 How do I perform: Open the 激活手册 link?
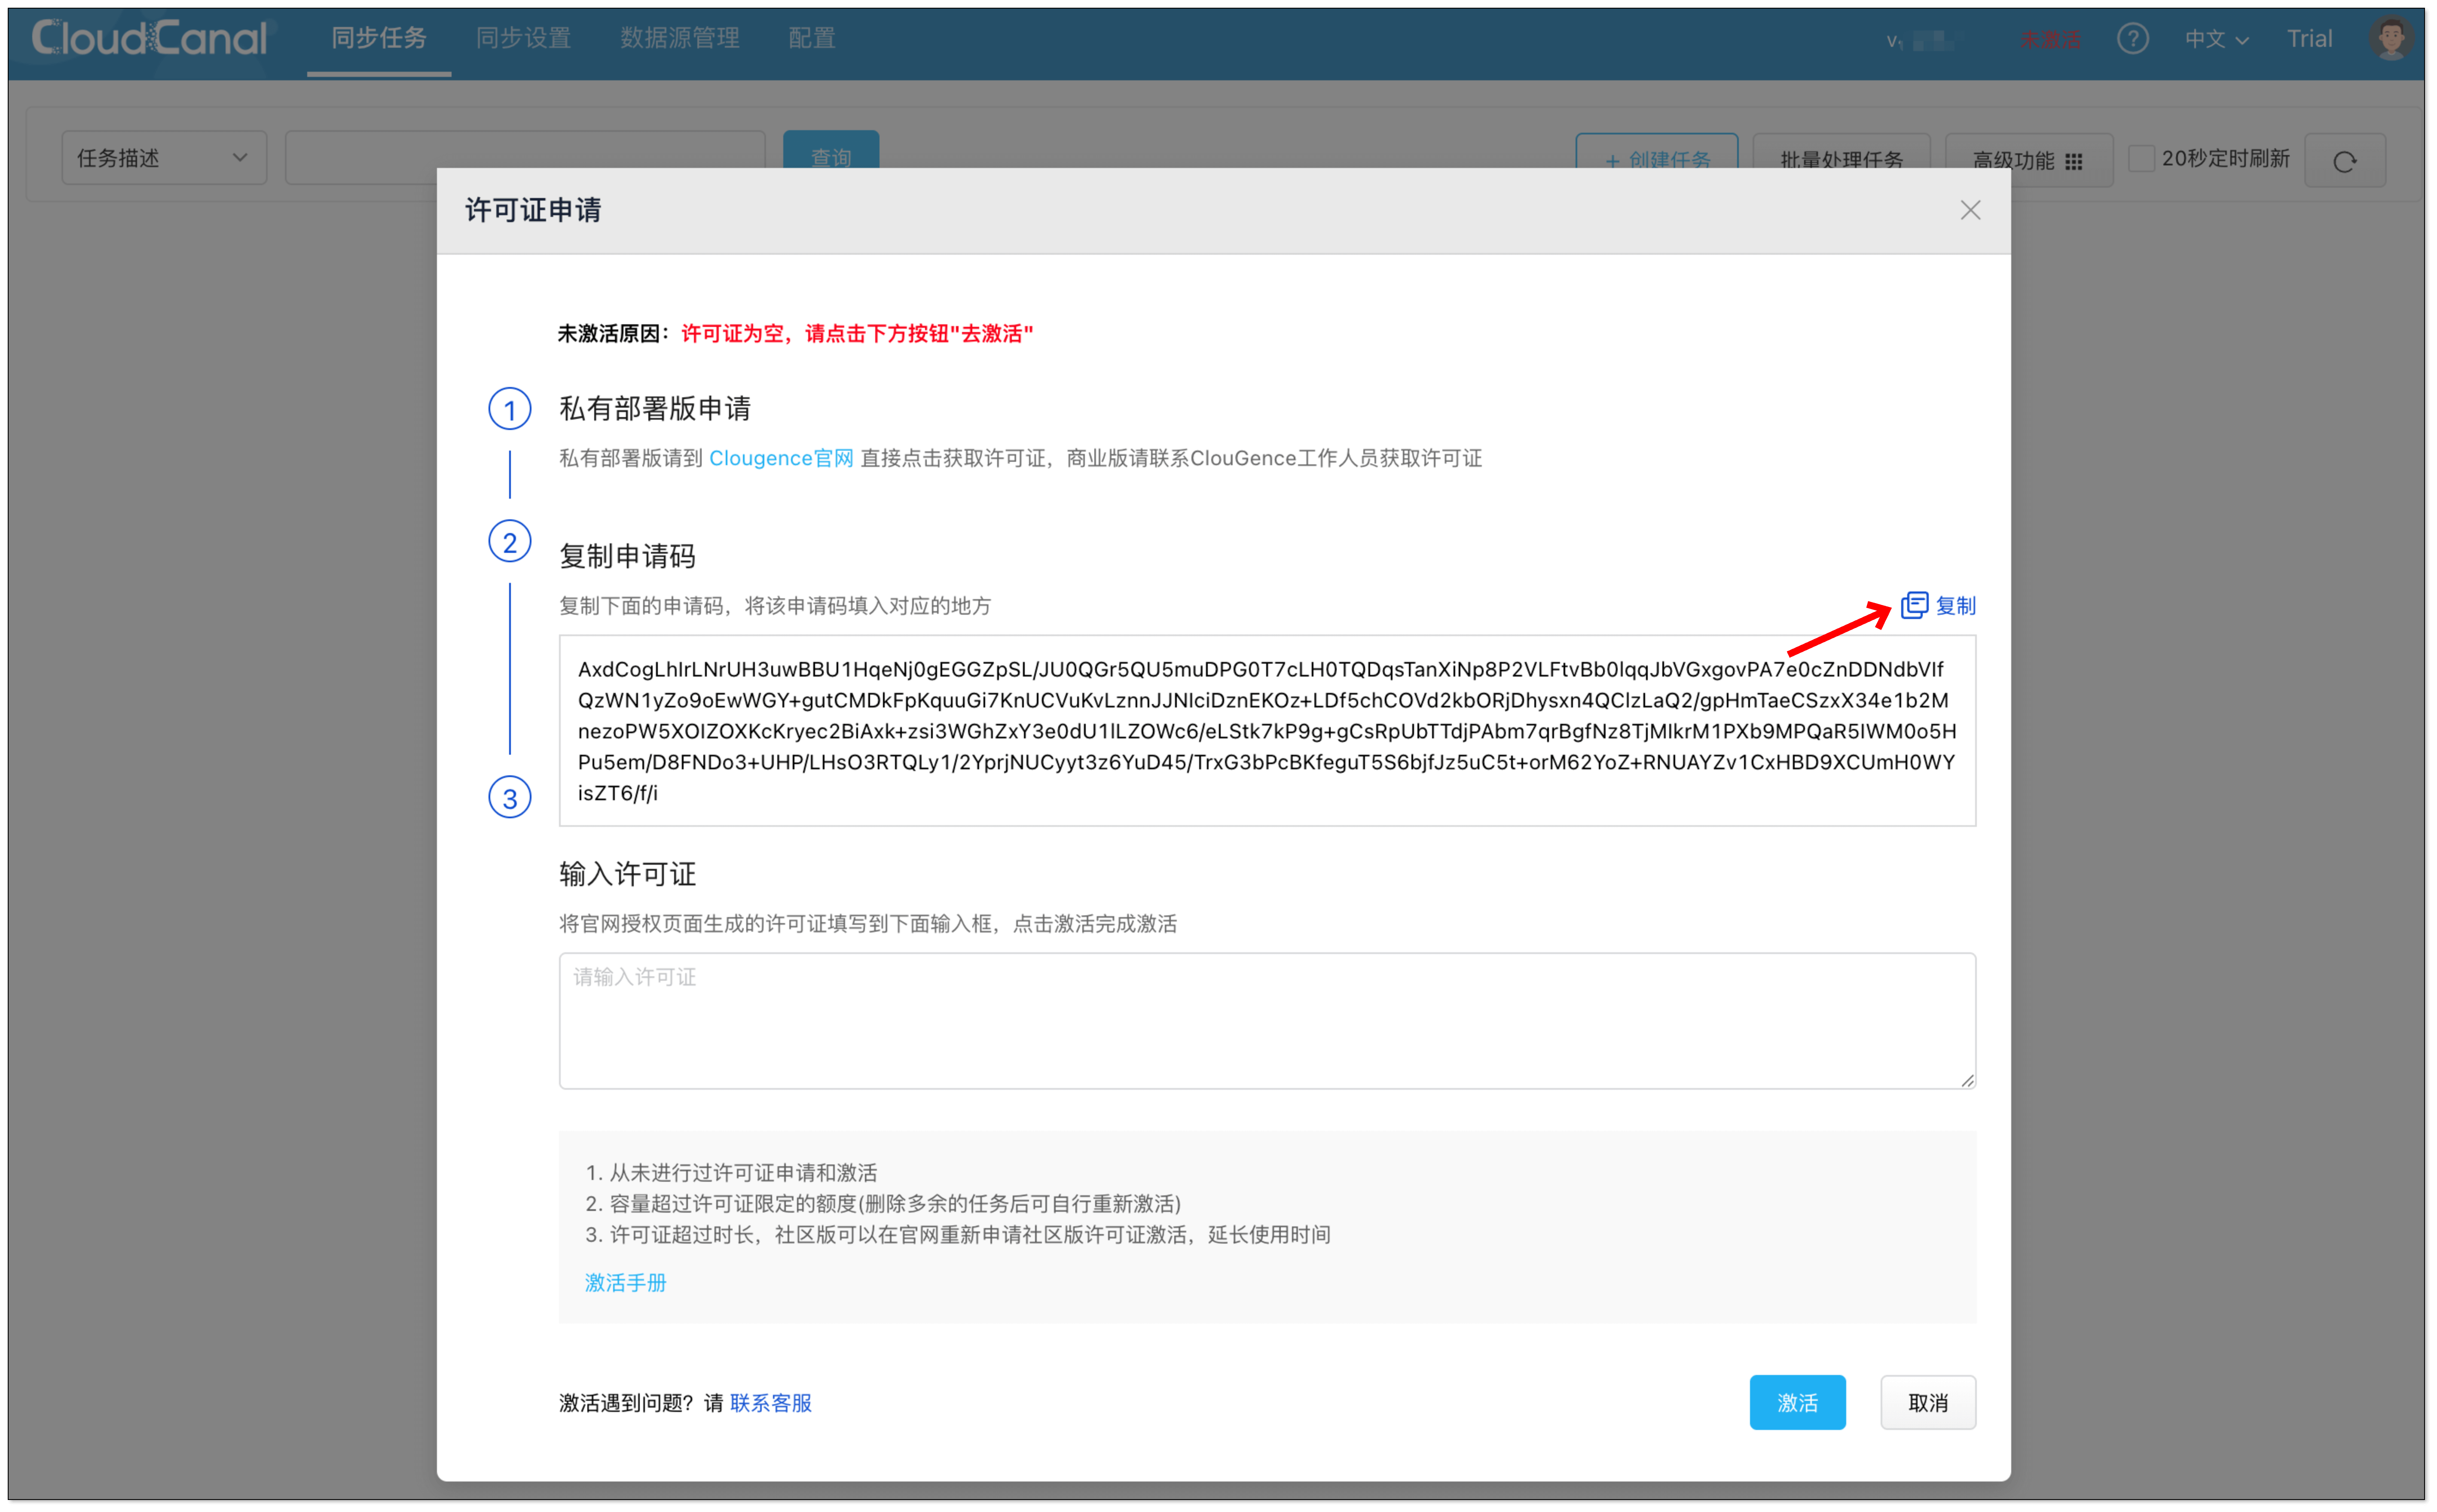point(625,1282)
